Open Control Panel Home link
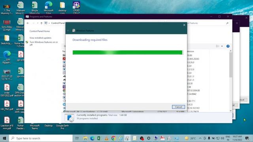The image size is (253, 142). [x=40, y=31]
